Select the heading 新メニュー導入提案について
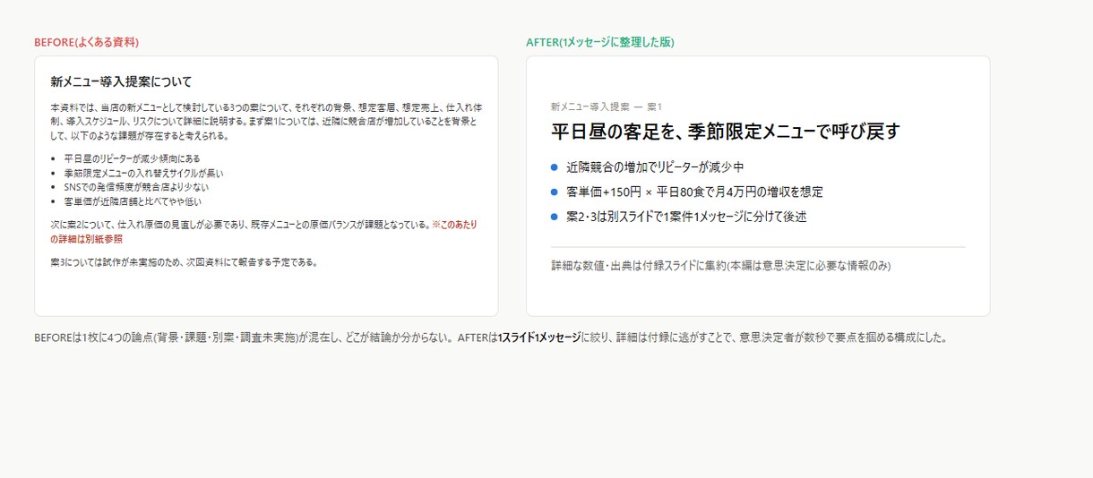This screenshot has width=1093, height=478. click(122, 81)
